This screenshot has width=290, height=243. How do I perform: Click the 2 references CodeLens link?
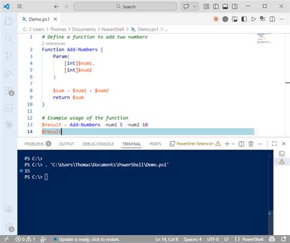(x=53, y=43)
